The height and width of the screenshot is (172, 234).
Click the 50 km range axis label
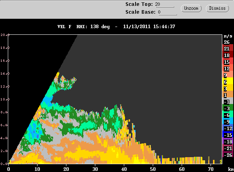[153, 169]
